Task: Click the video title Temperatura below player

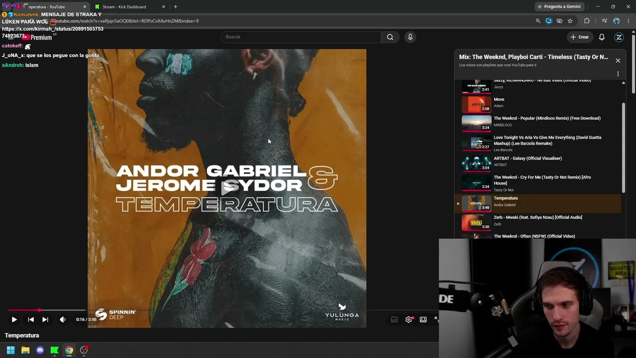Action: coord(22,336)
